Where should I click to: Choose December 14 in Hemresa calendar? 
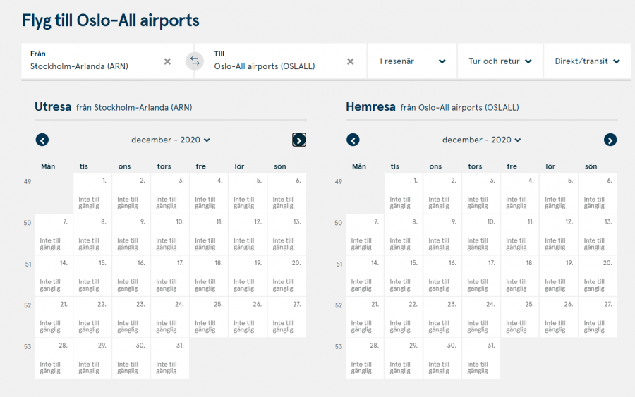[x=365, y=276]
